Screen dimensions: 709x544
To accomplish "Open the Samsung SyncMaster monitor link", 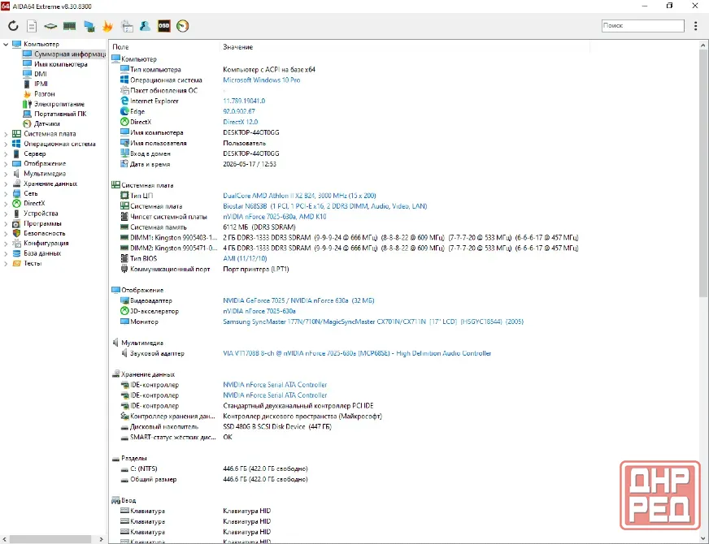I will [x=373, y=322].
